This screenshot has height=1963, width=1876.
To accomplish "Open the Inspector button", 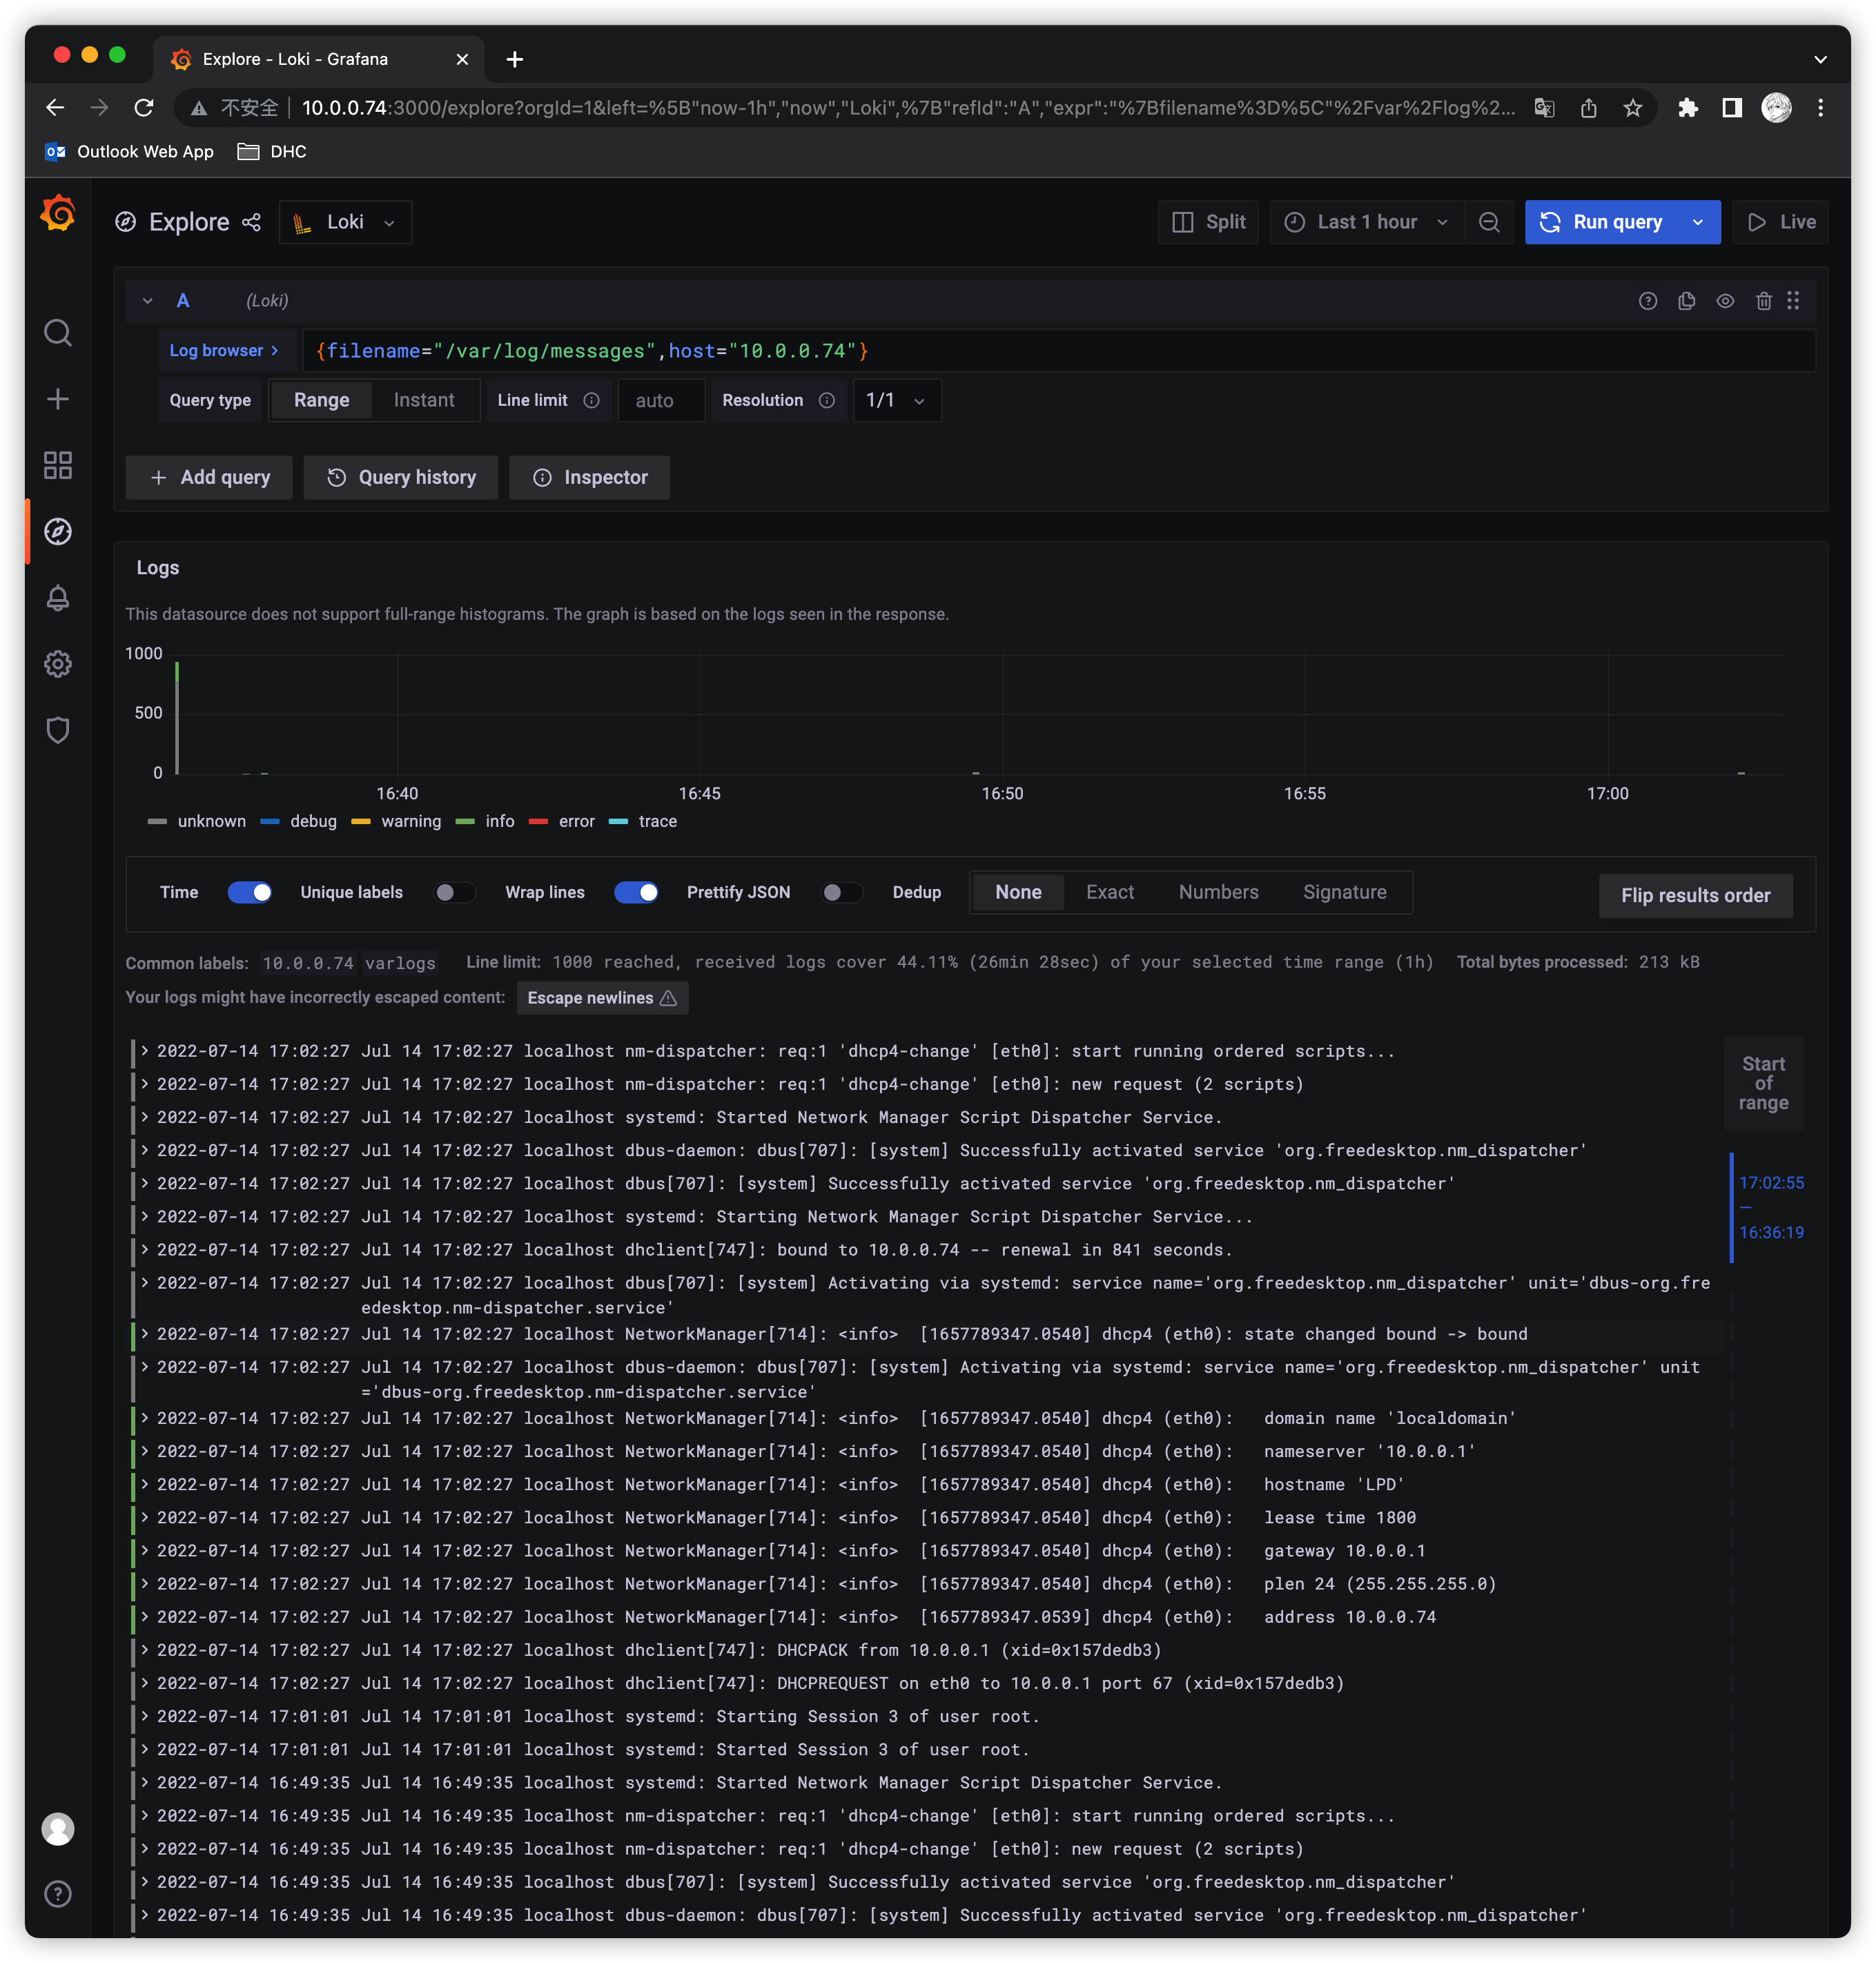I will point(590,477).
